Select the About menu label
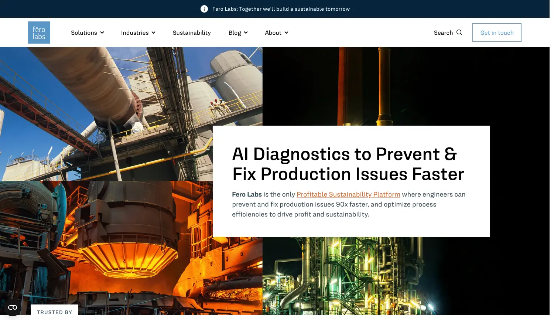The width and height of the screenshot is (554, 320). coord(273,33)
